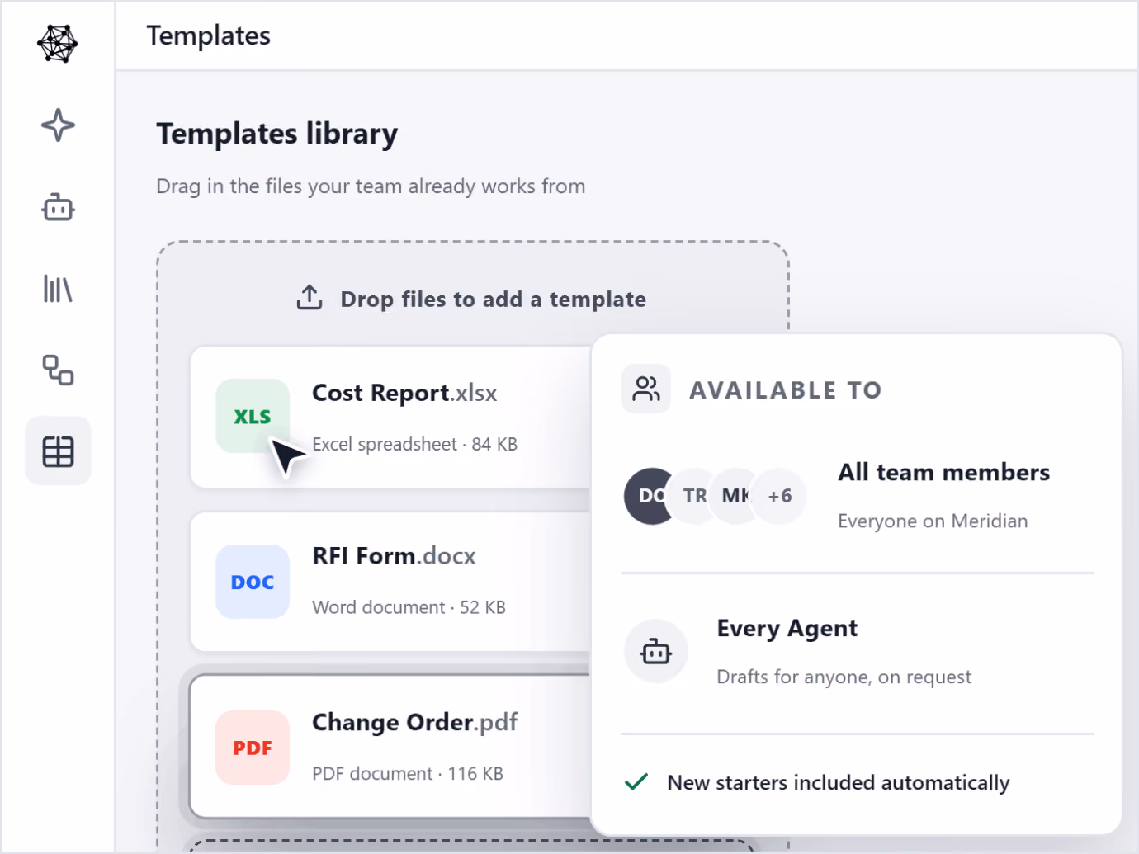Click the green checkmark for new starters
The image size is (1139, 854).
coord(636,781)
